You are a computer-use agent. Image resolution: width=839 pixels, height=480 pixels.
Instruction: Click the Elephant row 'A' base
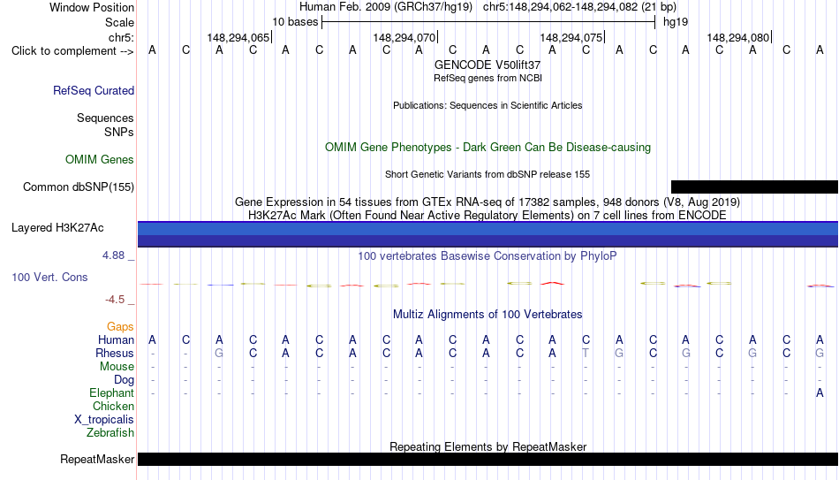[820, 393]
